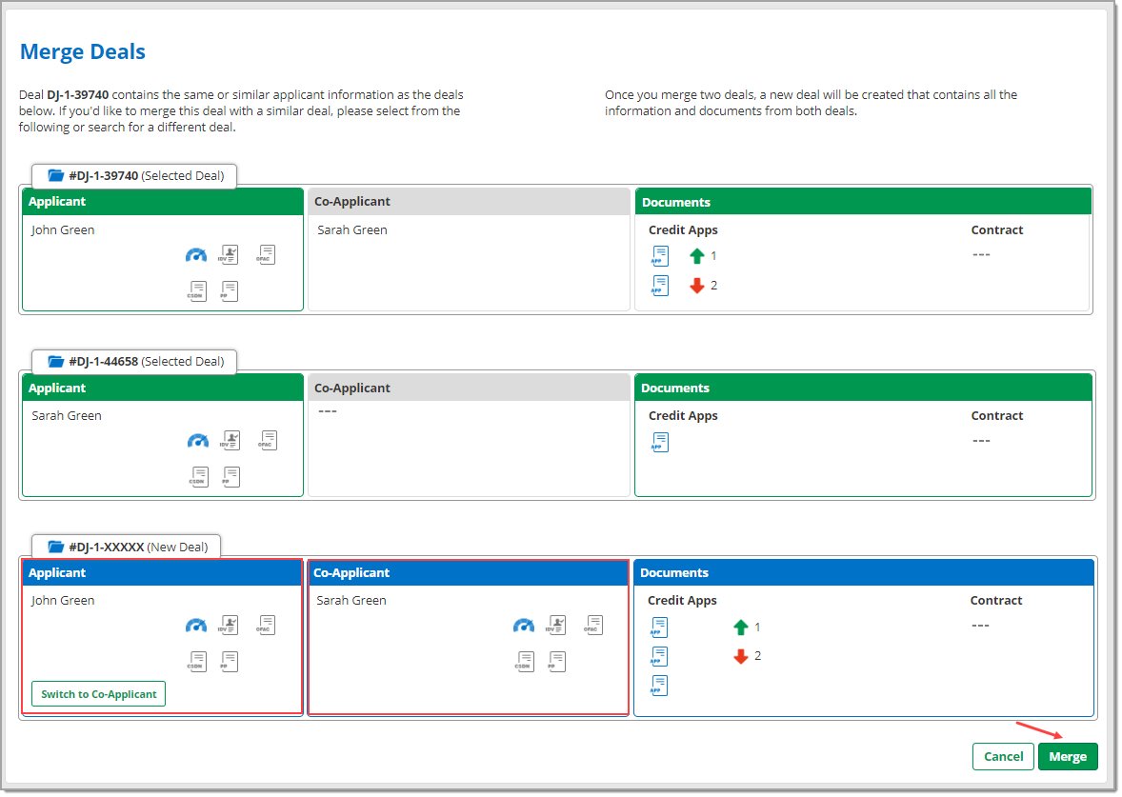Viewport: 1122px width, 797px height.
Task: Click the Applicant header of deal DJ-1-44658
Action: click(x=163, y=388)
